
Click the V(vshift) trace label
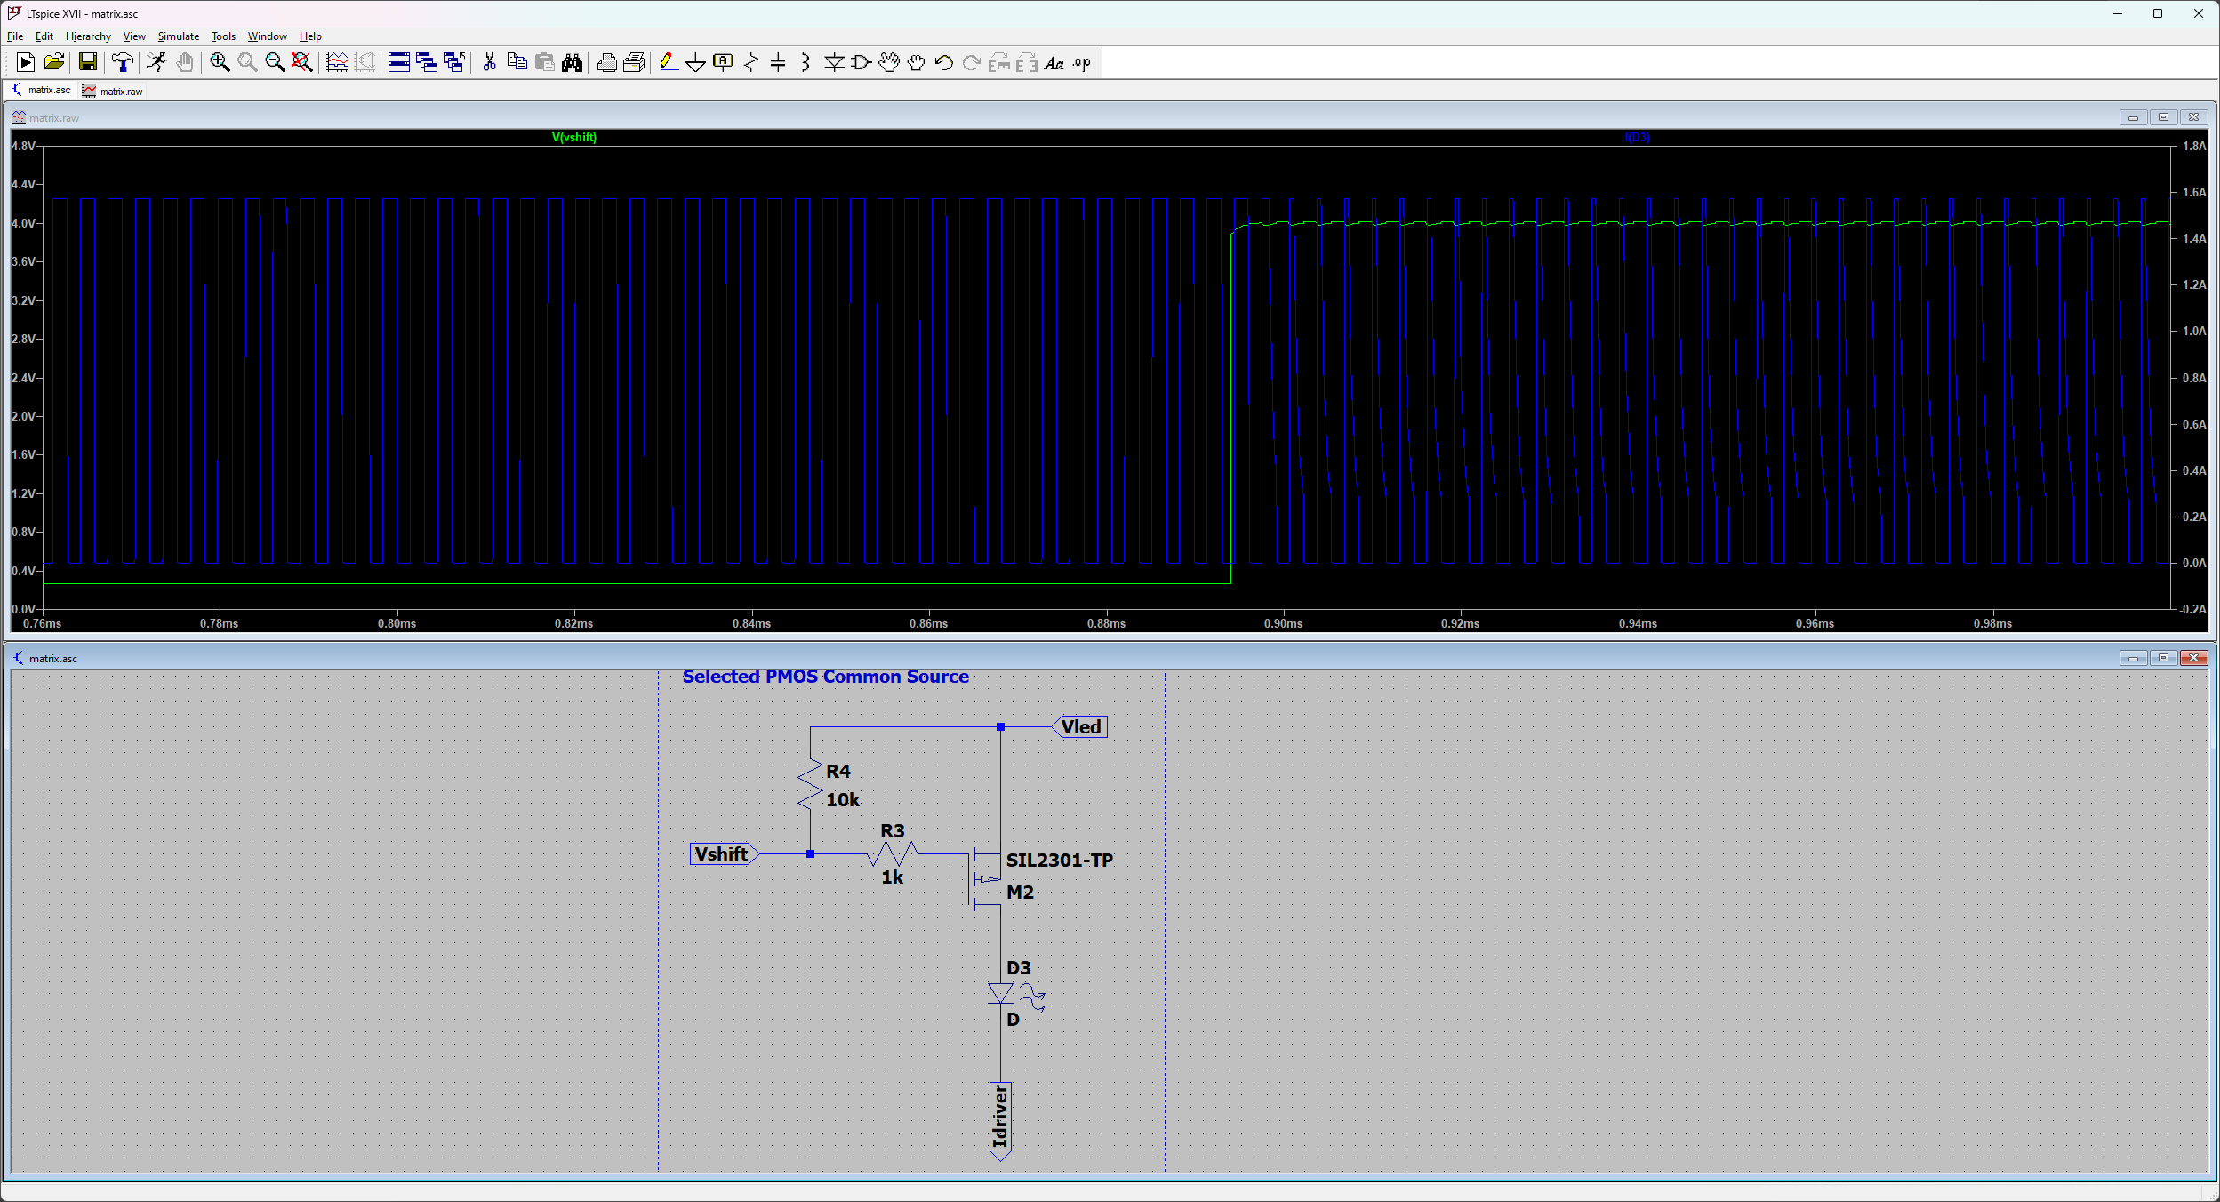[x=574, y=138]
